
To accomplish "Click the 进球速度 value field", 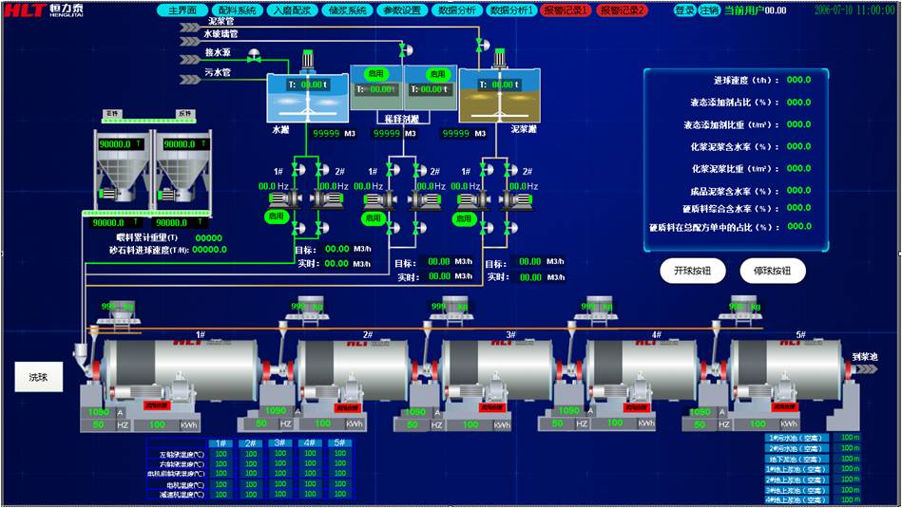I will 798,80.
